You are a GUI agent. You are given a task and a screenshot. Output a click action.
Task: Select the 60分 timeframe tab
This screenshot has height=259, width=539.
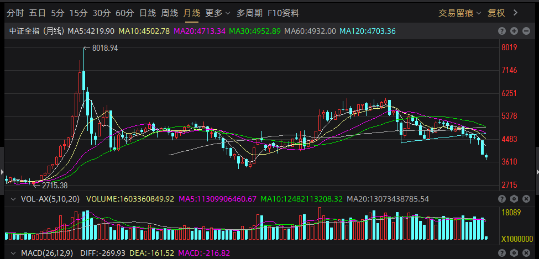pyautogui.click(x=125, y=13)
